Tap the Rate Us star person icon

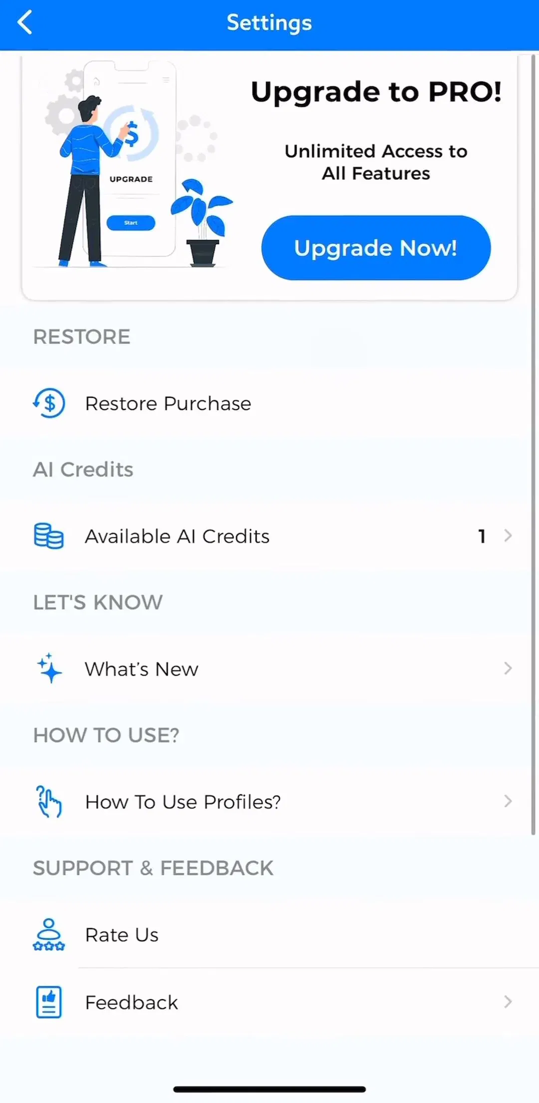point(49,935)
